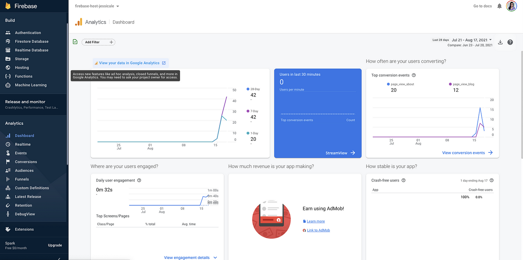
Task: Click the Build section heading
Action: click(x=10, y=20)
